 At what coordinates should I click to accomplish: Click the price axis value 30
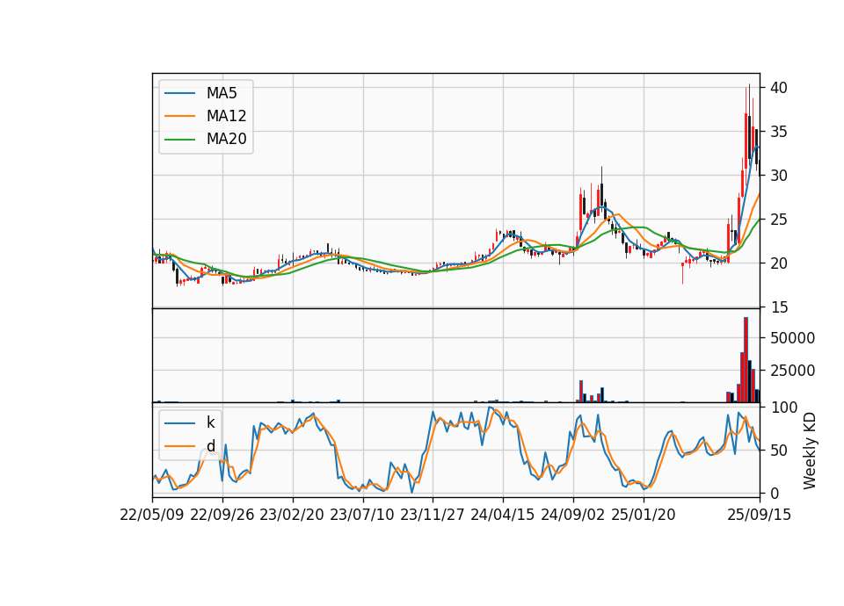(778, 176)
